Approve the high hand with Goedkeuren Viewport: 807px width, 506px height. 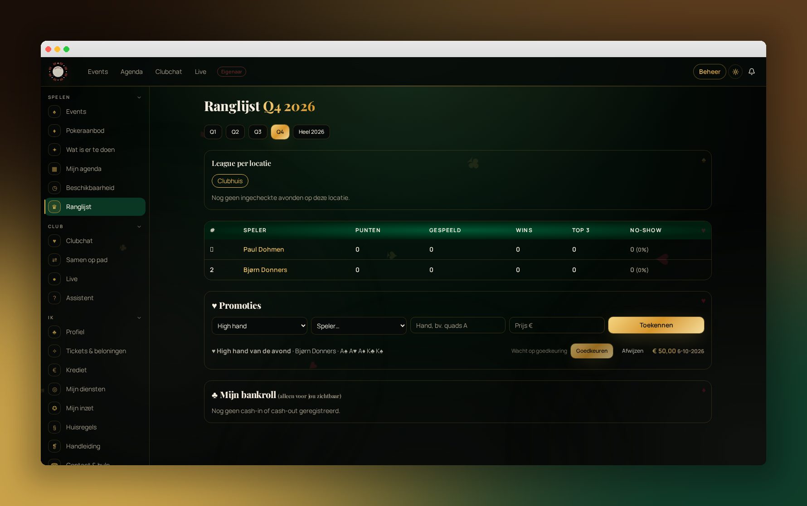(x=592, y=351)
